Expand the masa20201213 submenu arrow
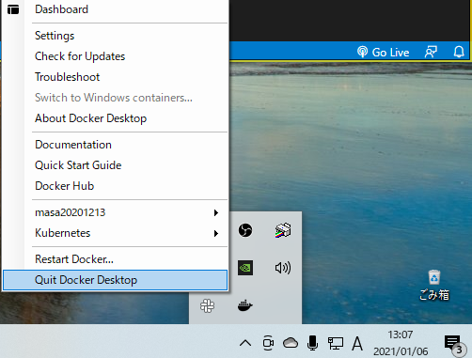This screenshot has width=472, height=358. point(216,213)
